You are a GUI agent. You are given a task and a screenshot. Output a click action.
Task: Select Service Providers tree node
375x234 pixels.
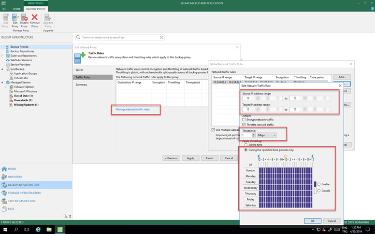coord(20,65)
